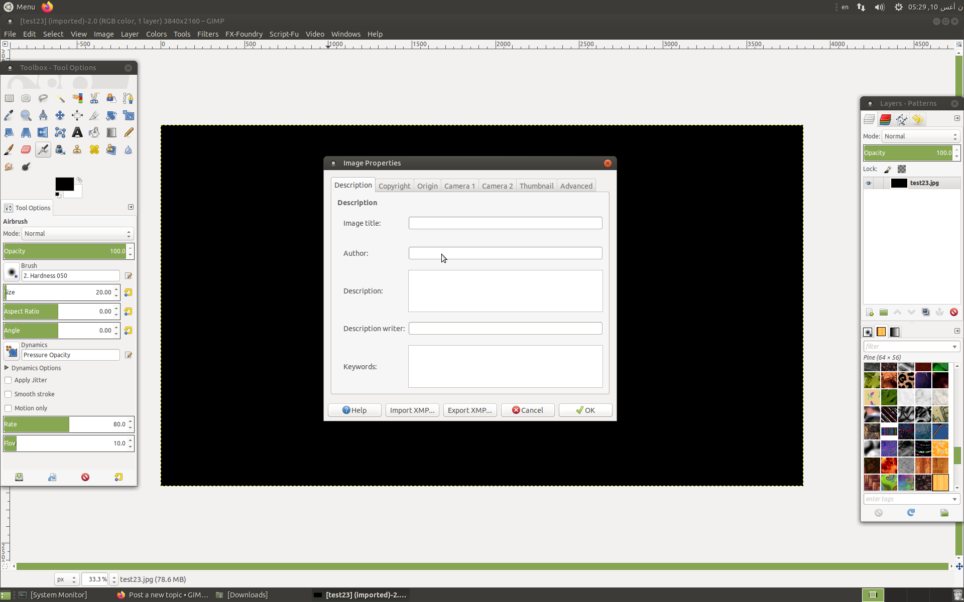The height and width of the screenshot is (602, 964).
Task: Open the px units dropdown
Action: 67,579
